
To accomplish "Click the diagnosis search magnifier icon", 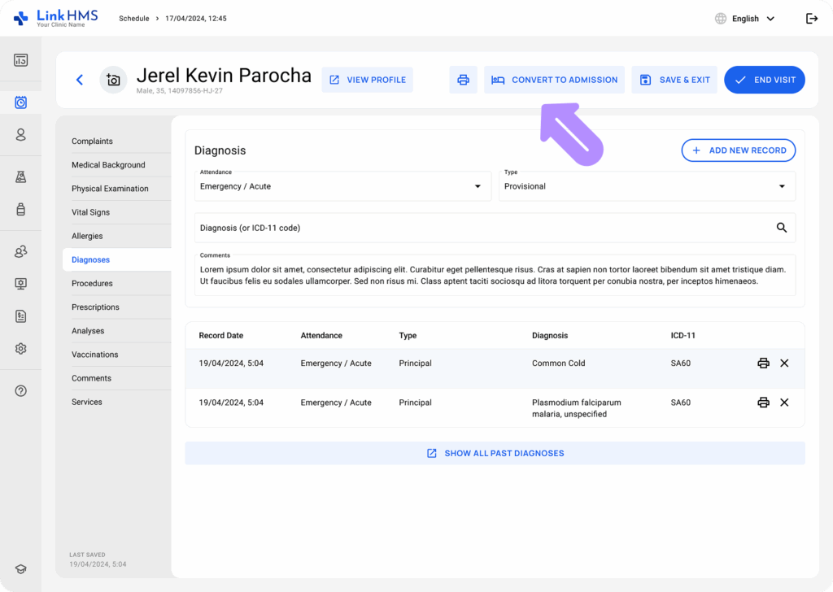I will coord(781,228).
